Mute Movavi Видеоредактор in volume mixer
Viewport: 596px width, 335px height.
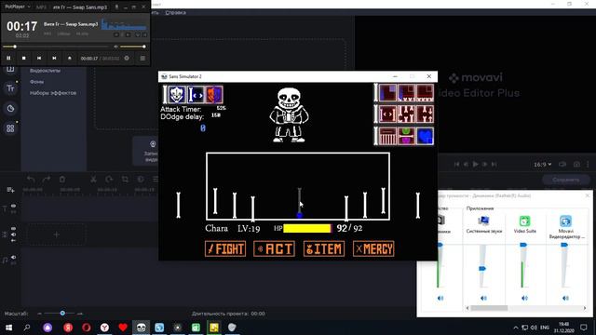pyautogui.click(x=565, y=298)
